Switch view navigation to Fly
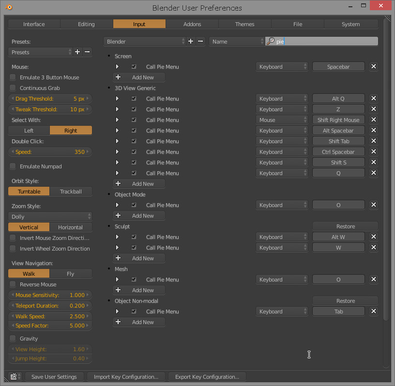Image resolution: width=395 pixels, height=386 pixels. point(71,273)
